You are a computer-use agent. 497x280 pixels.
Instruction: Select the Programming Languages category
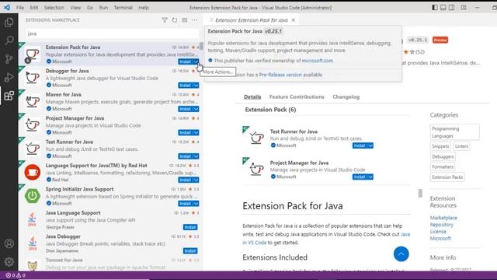(454, 132)
